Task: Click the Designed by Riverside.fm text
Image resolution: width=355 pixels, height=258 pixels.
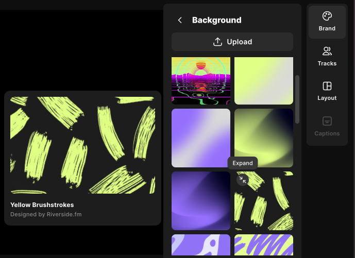Action: click(x=46, y=214)
